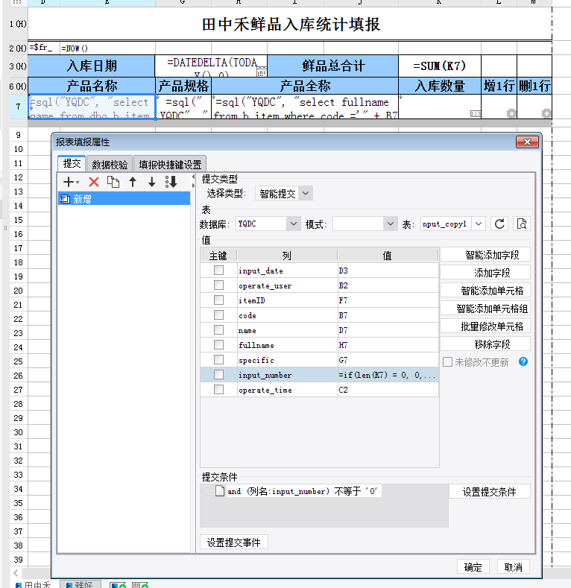Click the operate_time column name cell
The image size is (571, 588).
click(287, 390)
